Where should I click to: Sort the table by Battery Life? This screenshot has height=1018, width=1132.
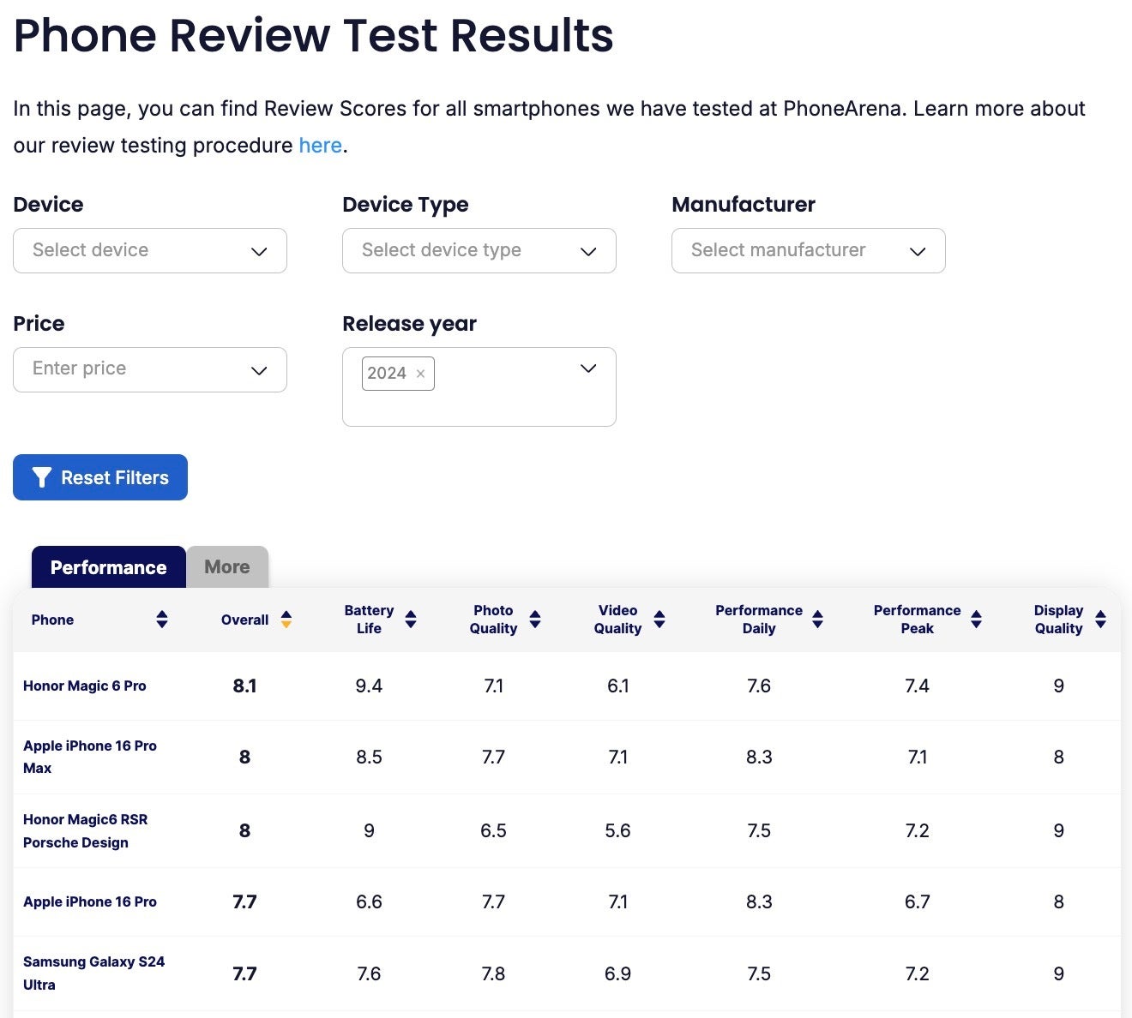pos(412,619)
